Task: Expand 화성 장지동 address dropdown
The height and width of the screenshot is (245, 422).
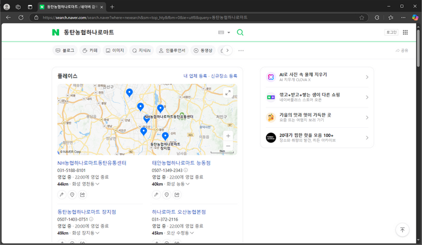Action: [x=97, y=233]
